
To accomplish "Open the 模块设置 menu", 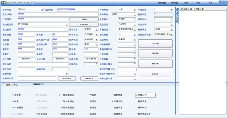I will 162,3.
